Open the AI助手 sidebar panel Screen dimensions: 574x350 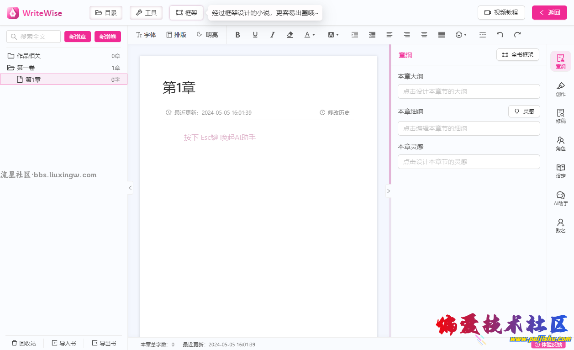[560, 198]
